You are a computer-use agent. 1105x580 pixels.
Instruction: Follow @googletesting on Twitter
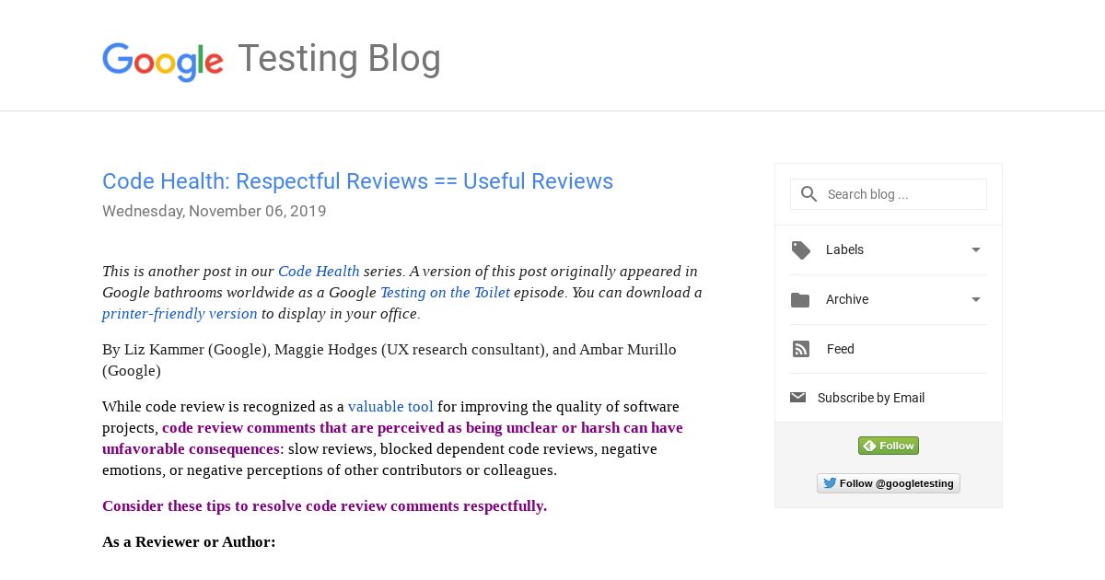coord(889,483)
